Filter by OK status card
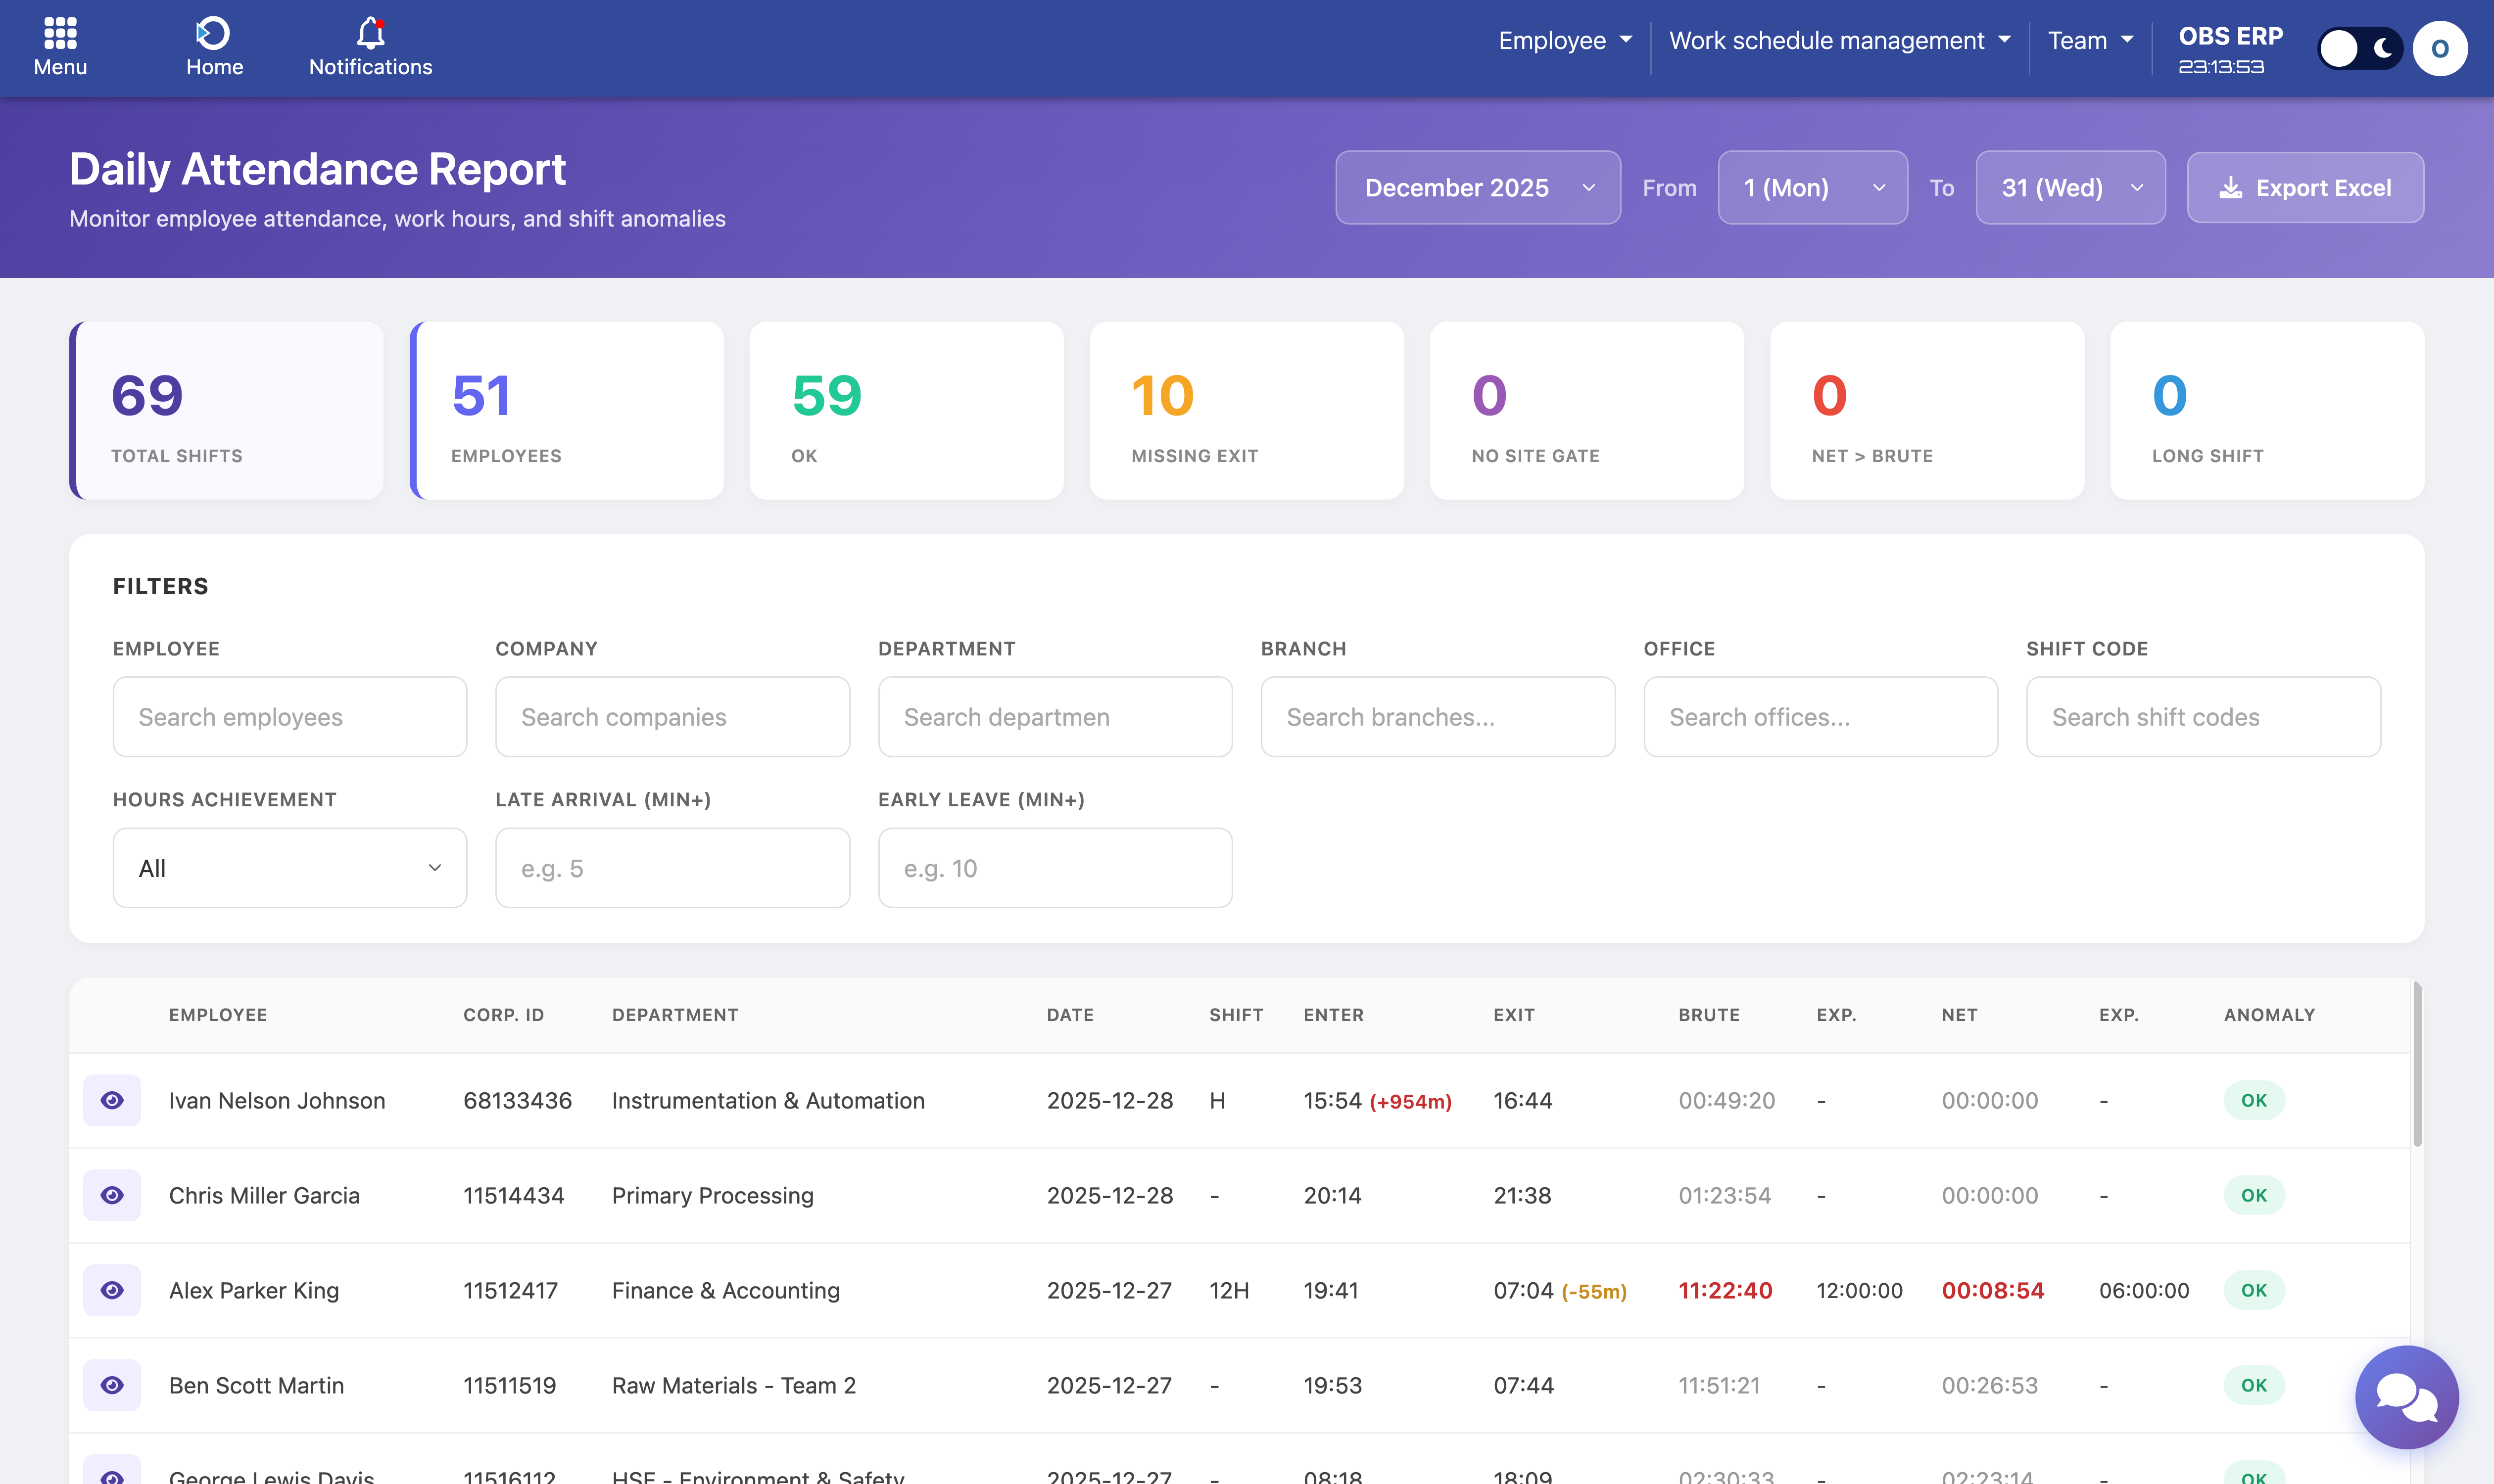Image resolution: width=2494 pixels, height=1484 pixels. [x=906, y=410]
